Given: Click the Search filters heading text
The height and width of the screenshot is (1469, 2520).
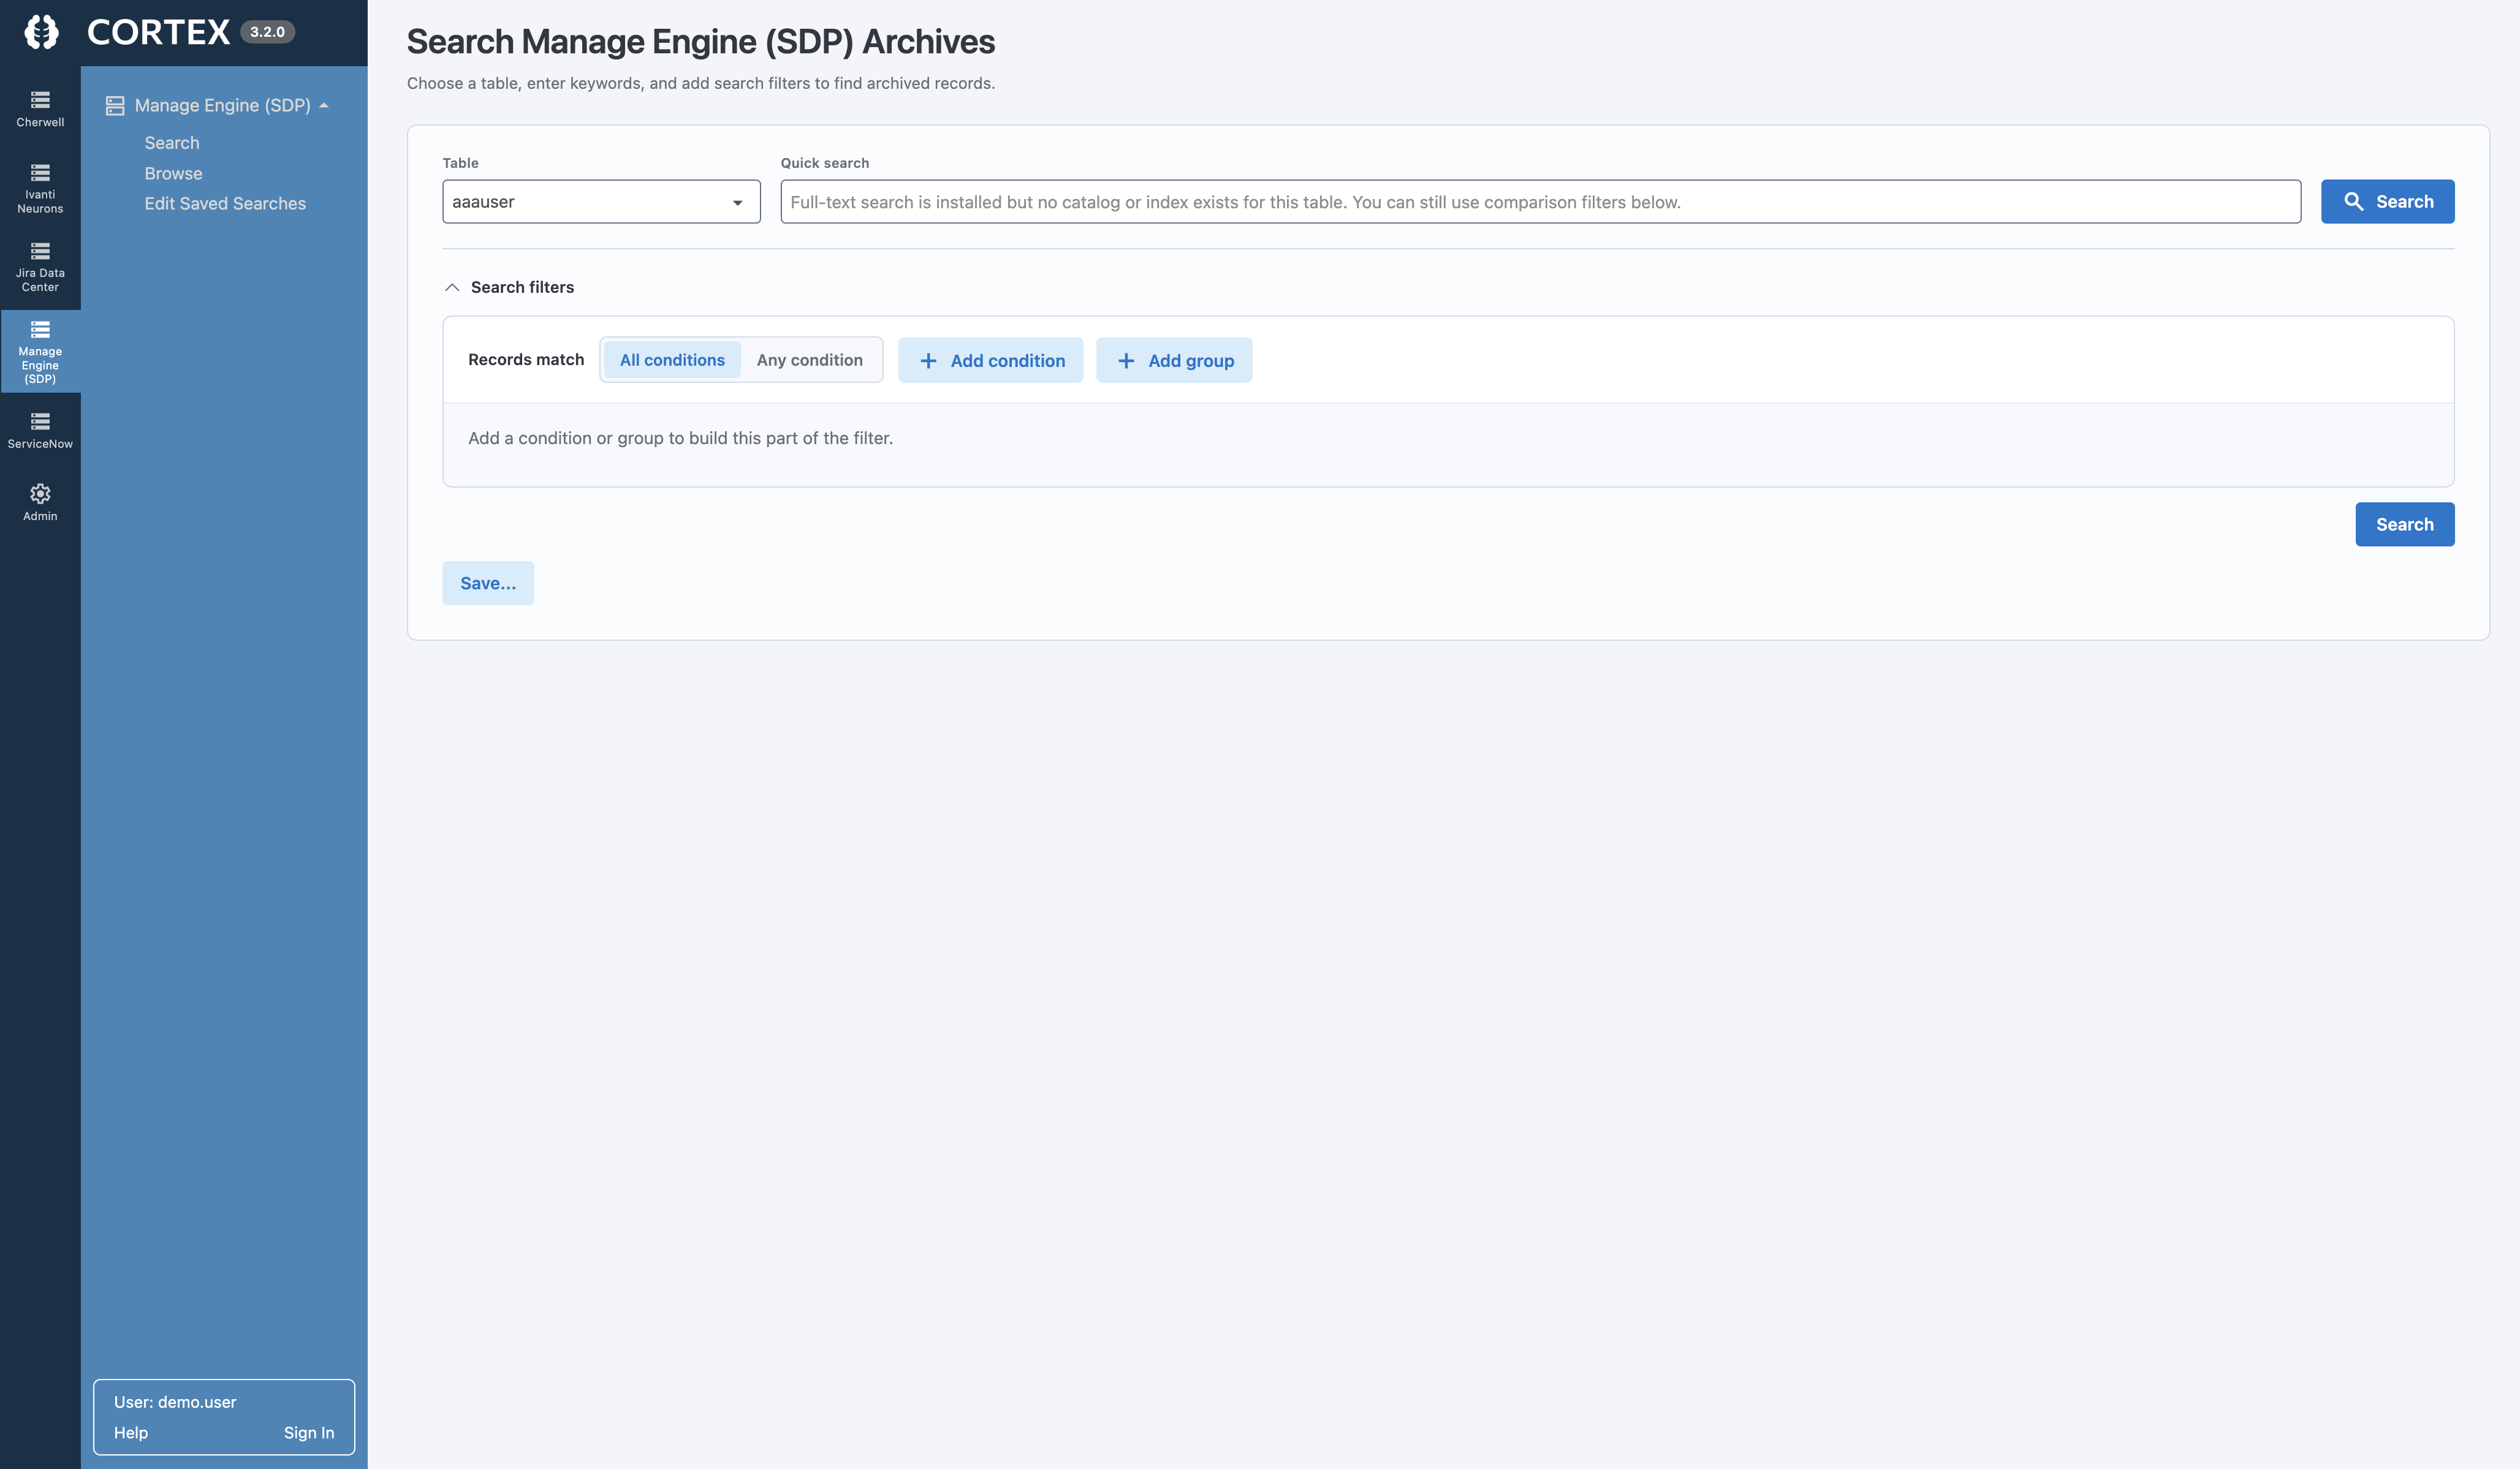Looking at the screenshot, I should pos(522,287).
